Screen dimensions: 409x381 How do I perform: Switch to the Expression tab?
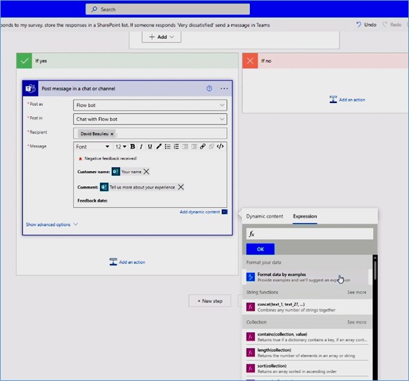[305, 216]
